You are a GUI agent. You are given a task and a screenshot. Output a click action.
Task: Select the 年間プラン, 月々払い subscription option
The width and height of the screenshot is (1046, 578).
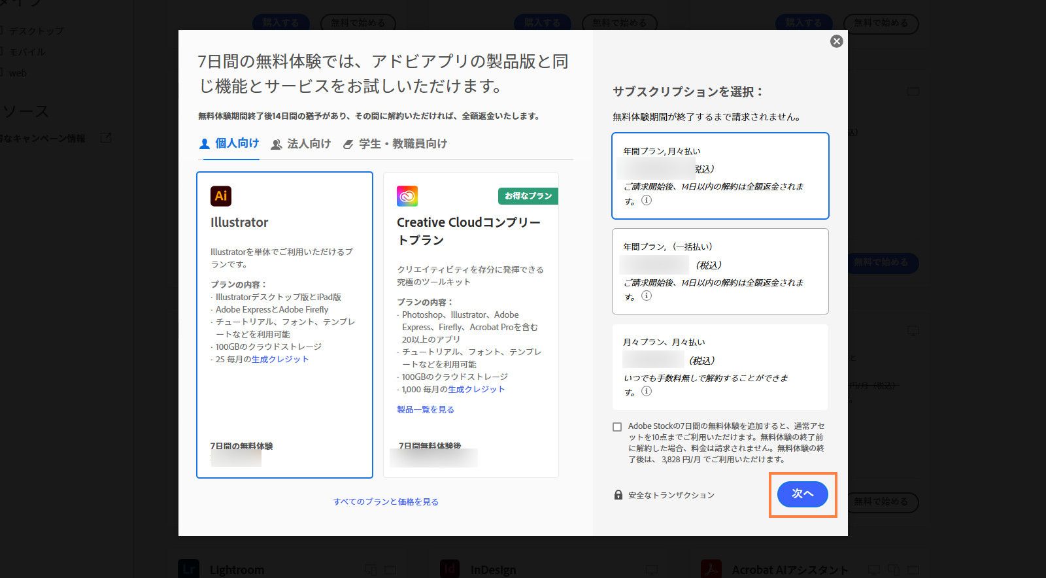pyautogui.click(x=720, y=176)
